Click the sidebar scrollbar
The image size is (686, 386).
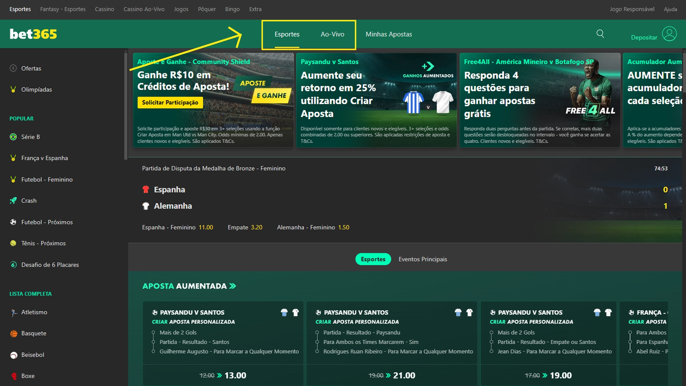click(x=126, y=105)
